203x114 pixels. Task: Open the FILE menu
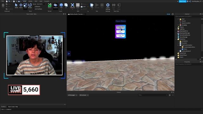click(x=3, y=1)
